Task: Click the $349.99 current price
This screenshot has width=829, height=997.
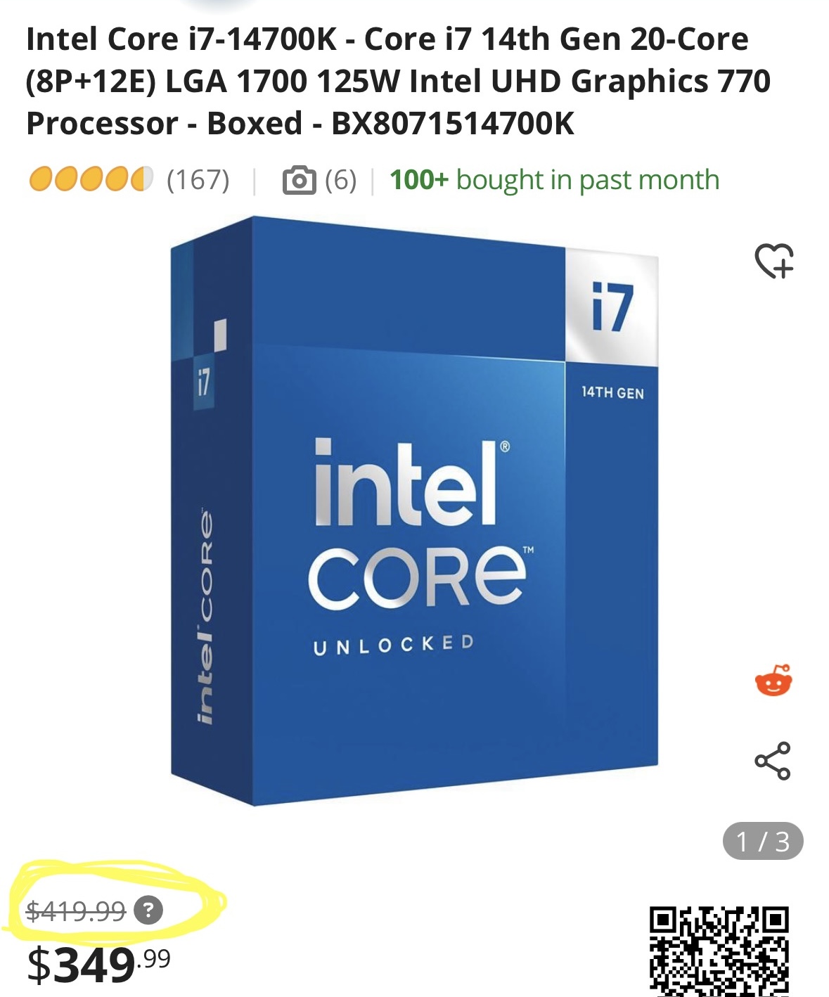Action: coord(98,965)
